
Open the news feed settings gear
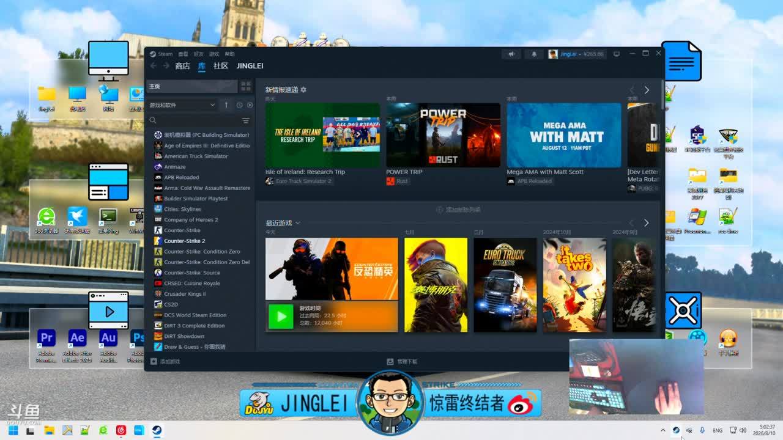coord(303,90)
